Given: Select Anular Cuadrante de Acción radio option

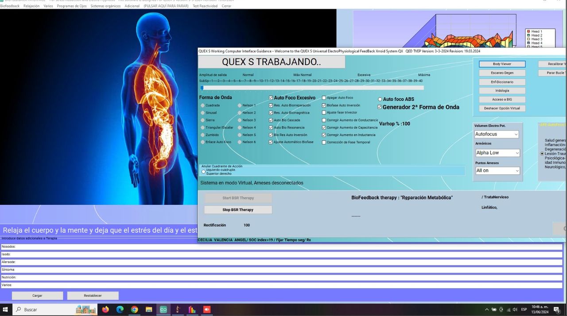Looking at the screenshot, I should point(203,171).
